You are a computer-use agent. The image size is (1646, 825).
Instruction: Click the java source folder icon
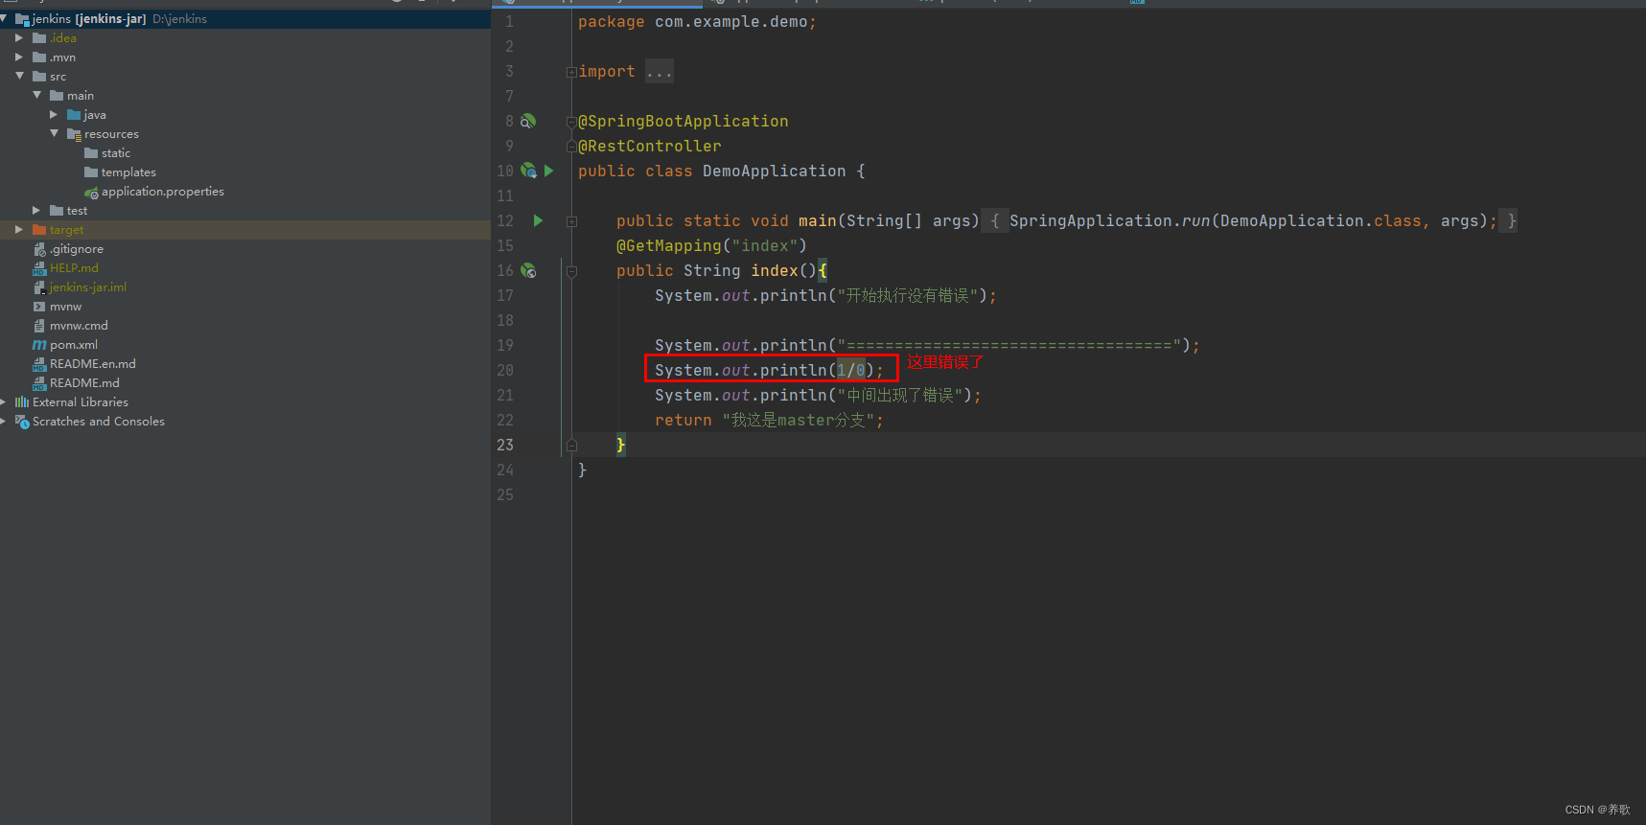point(74,115)
